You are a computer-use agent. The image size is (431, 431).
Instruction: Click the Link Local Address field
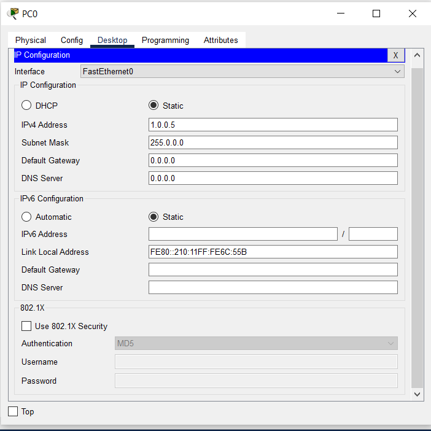click(x=273, y=252)
